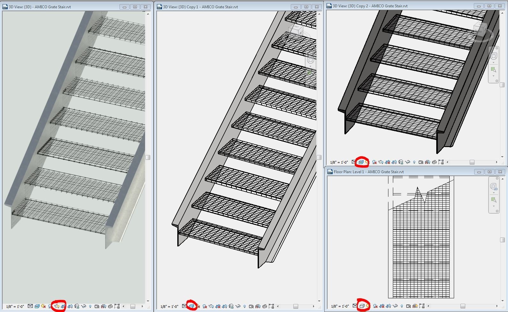508x312 pixels.
Task: Toggle Sun Path in the {3D} view
Action: [43, 306]
